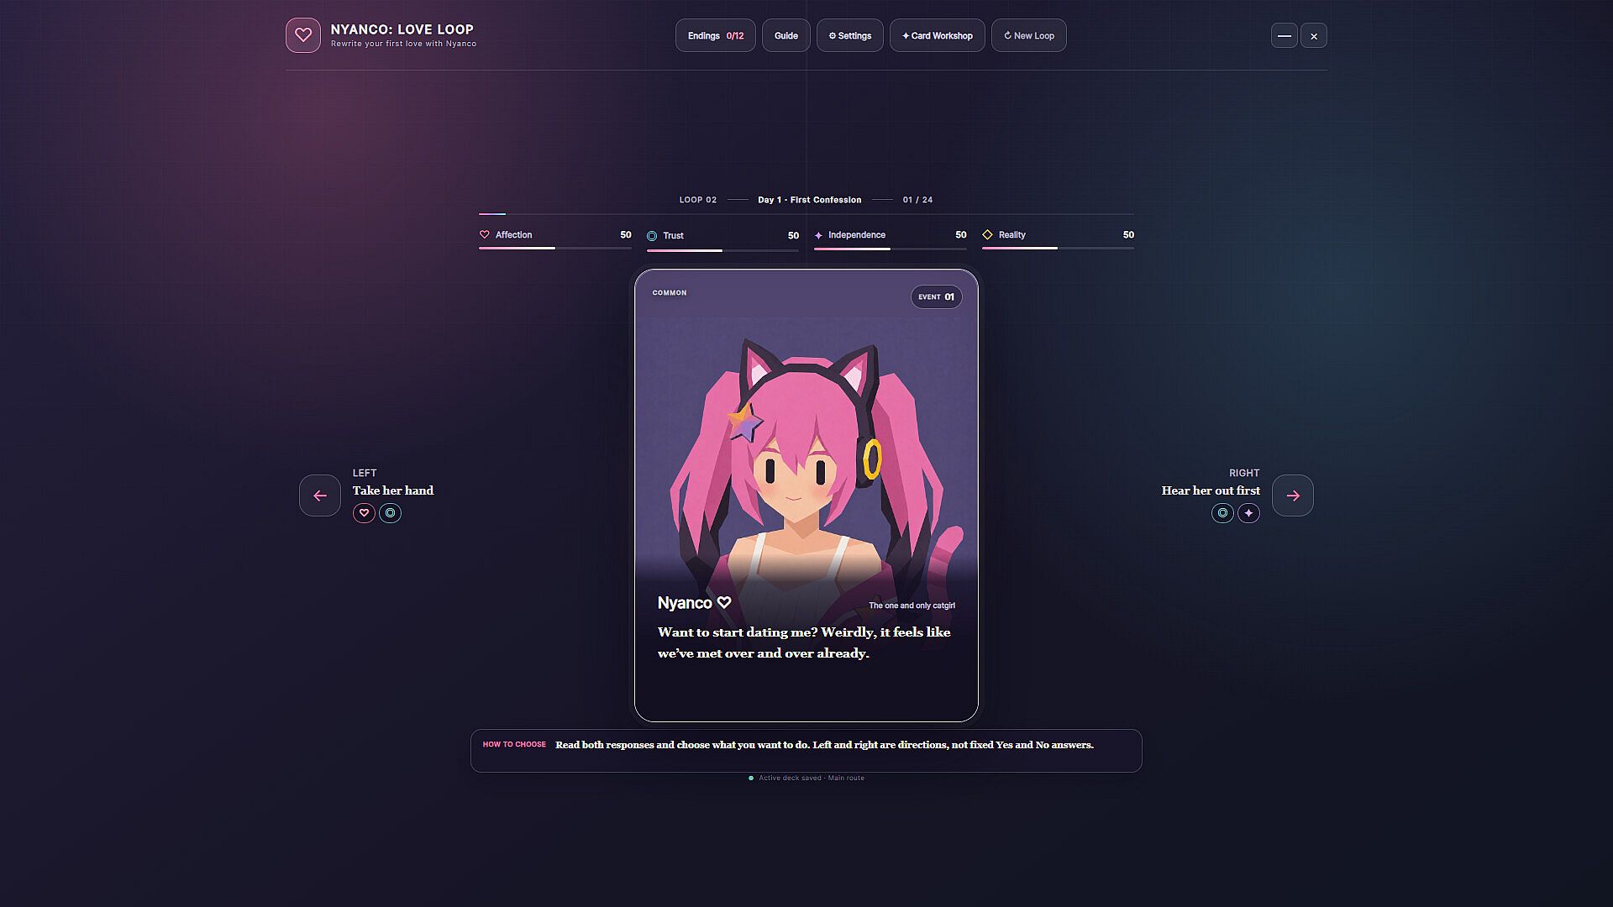
Task: Open Settings
Action: pos(849,35)
